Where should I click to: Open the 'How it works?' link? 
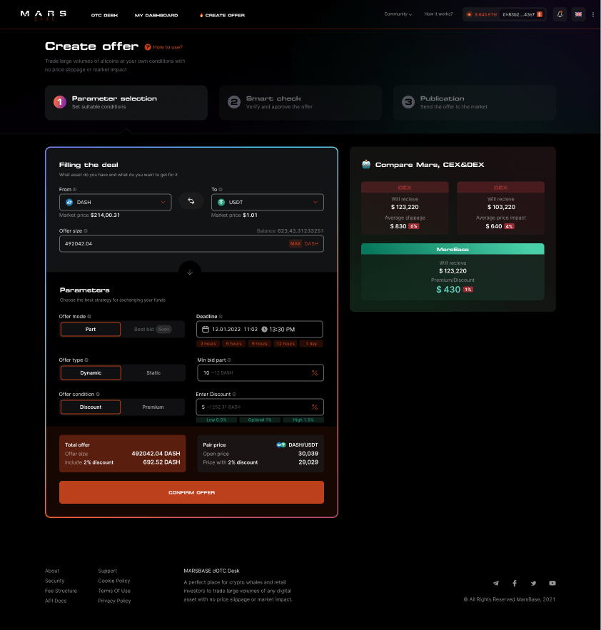click(x=438, y=14)
